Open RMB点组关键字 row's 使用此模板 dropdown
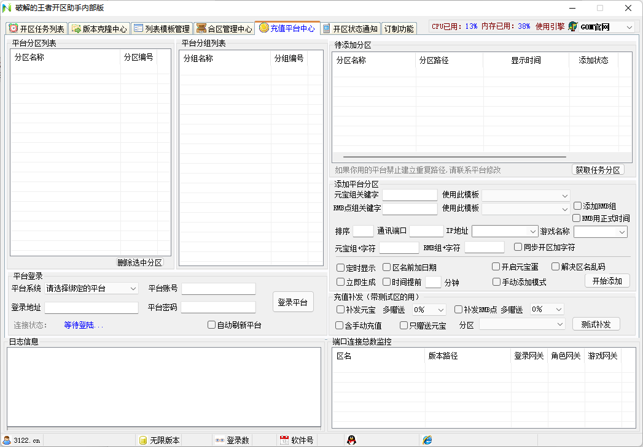Screen dimensions: 643x447 [526, 208]
